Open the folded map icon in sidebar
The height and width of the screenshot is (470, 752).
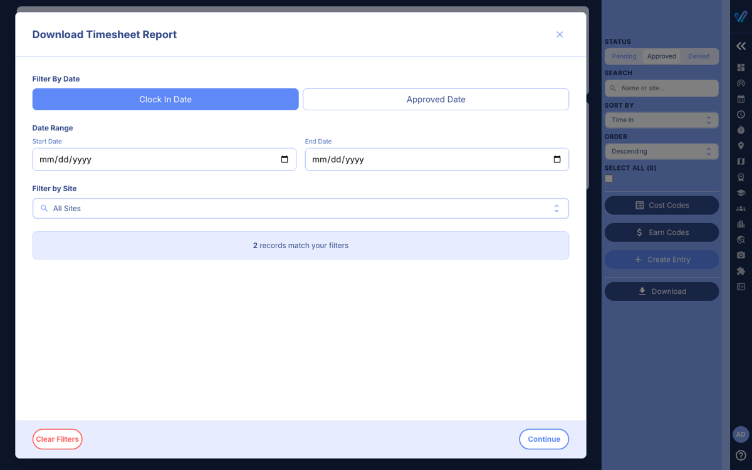(741, 161)
